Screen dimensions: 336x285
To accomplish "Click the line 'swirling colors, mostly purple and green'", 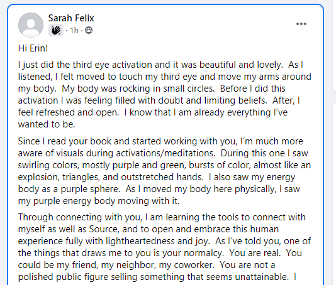I will click(164, 165).
